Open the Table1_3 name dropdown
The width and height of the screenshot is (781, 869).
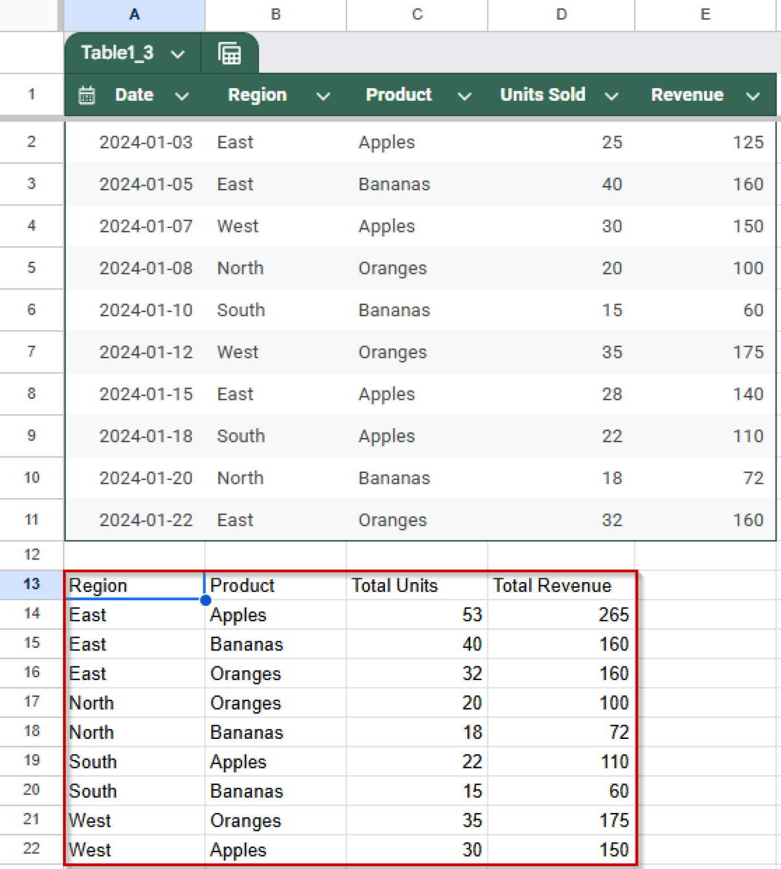coord(178,54)
